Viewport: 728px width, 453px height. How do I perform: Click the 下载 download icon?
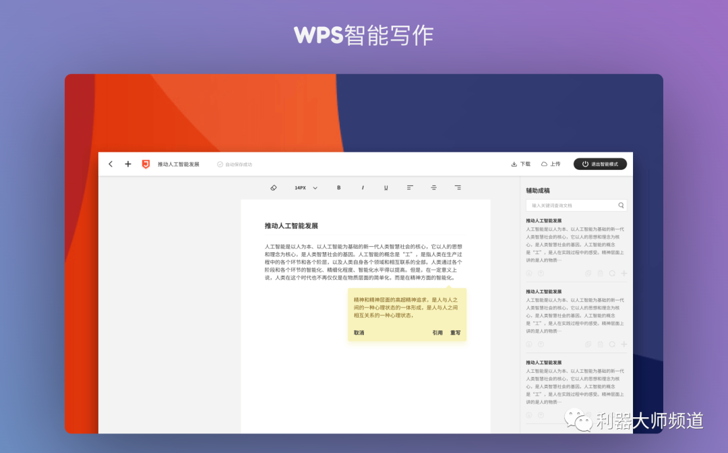point(520,164)
